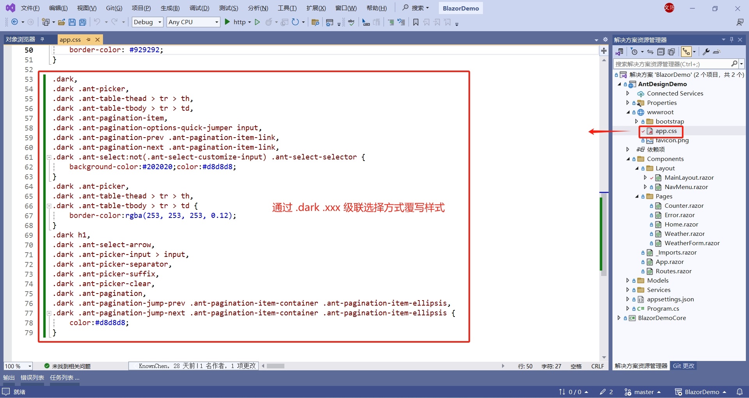
Task: Click the Switch Views icon in Solution Explorer
Action: [619, 52]
